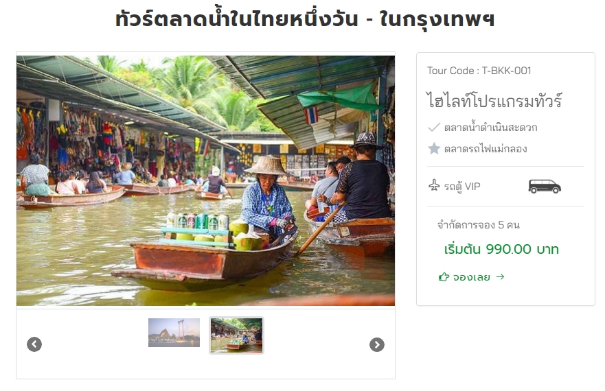The height and width of the screenshot is (391, 605).
Task: Click the large floating market main photo
Action: click(205, 181)
